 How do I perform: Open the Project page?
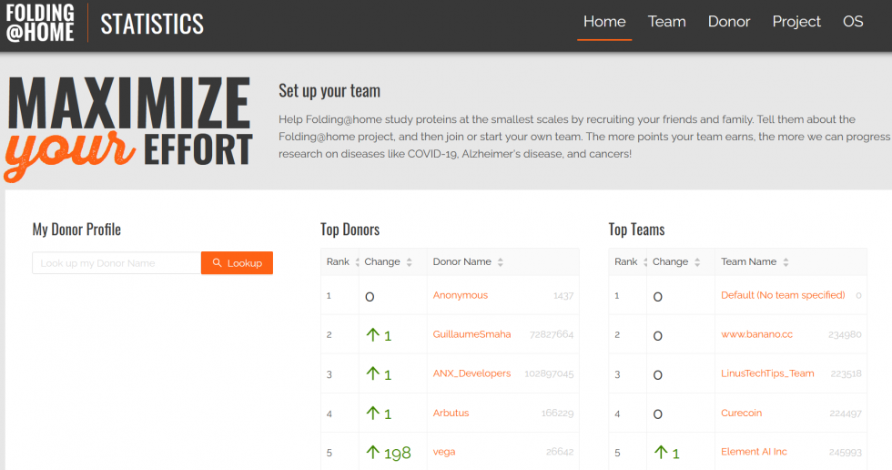(x=796, y=22)
